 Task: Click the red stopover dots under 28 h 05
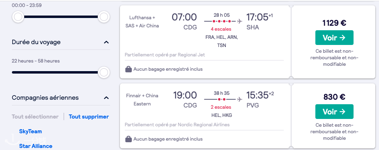(x=222, y=21)
